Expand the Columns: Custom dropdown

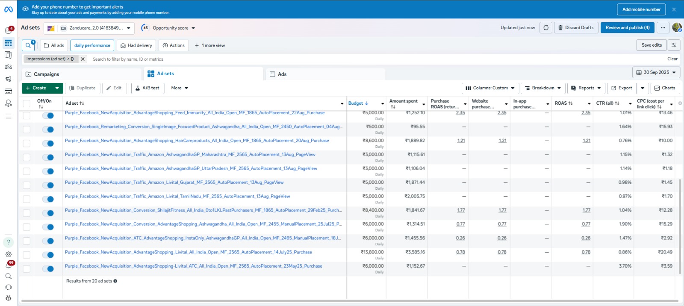[490, 88]
